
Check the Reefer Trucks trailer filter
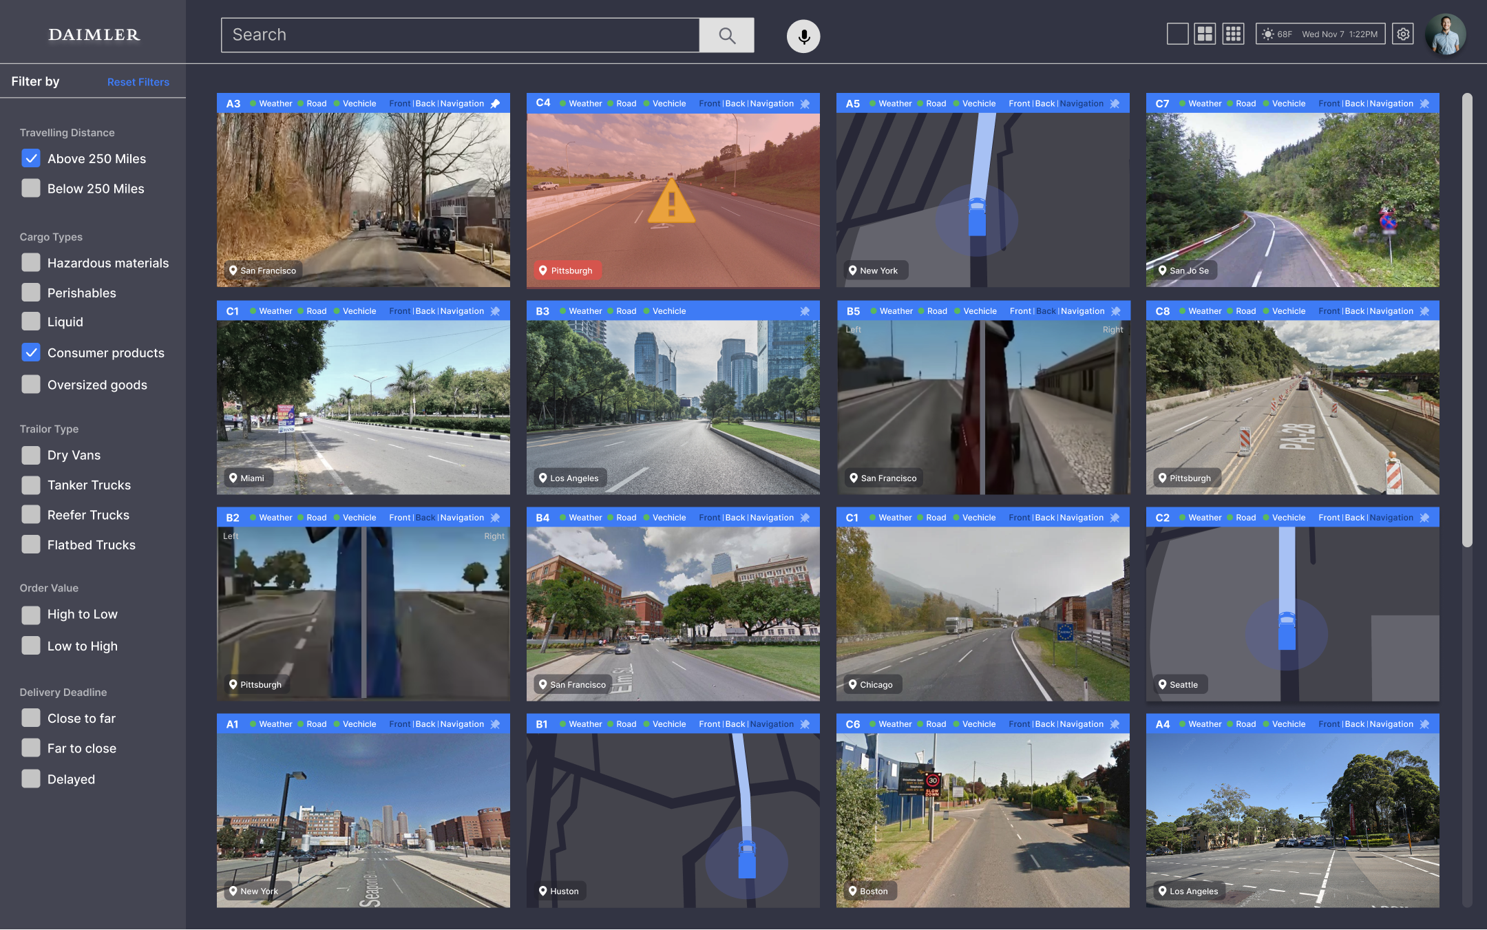tap(31, 514)
